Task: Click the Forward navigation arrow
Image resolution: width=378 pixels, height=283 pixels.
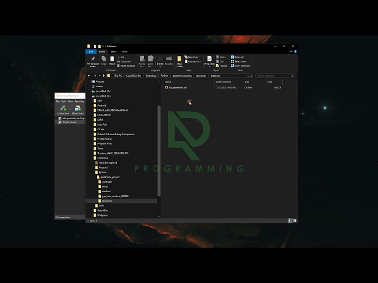Action: click(95, 75)
